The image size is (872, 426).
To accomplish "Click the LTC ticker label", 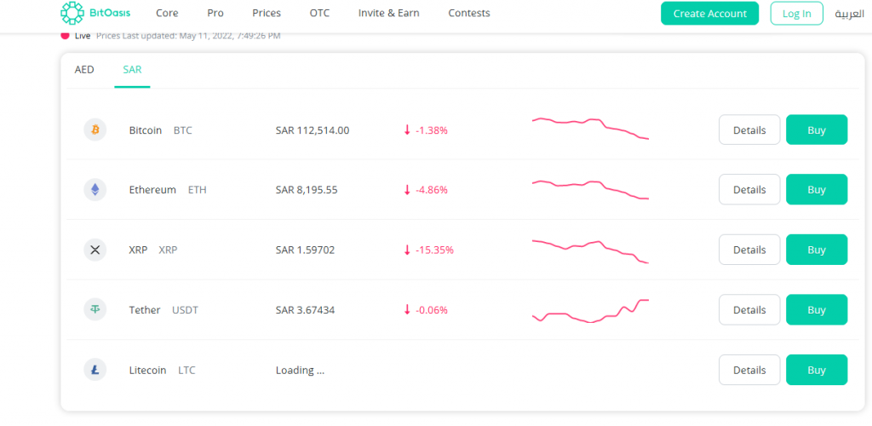I will point(186,371).
